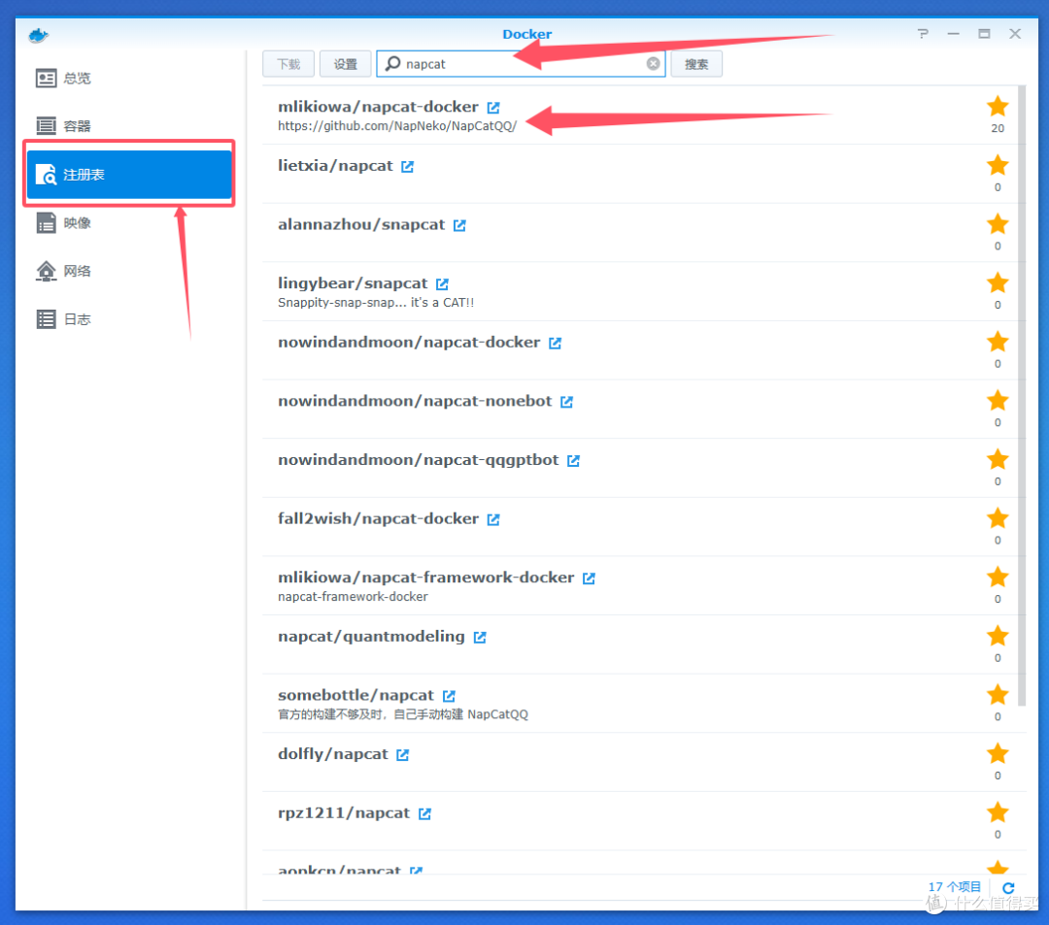Open external link for somebottle/napcat

449,696
